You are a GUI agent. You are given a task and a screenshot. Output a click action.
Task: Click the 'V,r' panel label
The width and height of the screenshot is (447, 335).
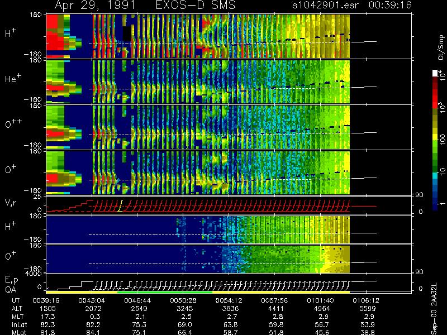[x=11, y=203]
